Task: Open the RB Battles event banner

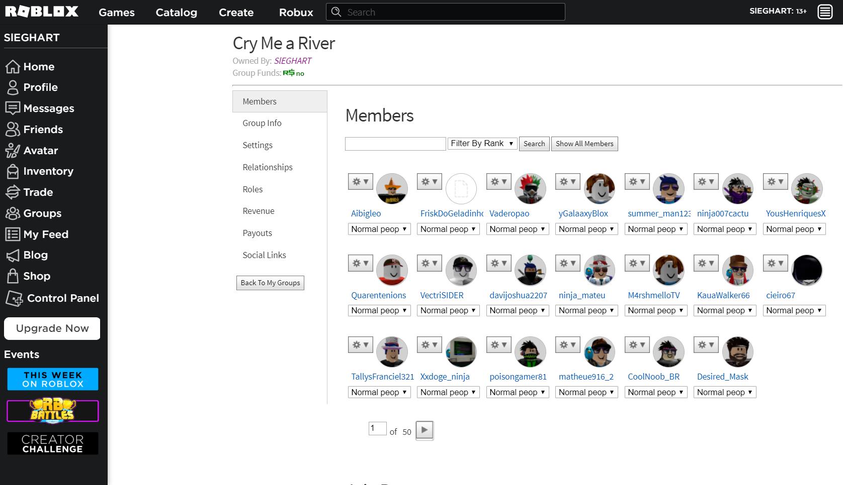Action: pyautogui.click(x=53, y=411)
